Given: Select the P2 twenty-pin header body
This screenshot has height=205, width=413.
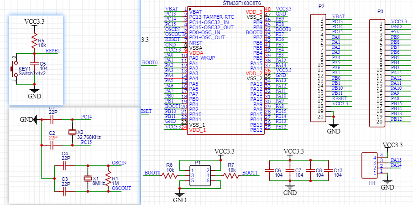Looking at the screenshot, I should coord(318,68).
